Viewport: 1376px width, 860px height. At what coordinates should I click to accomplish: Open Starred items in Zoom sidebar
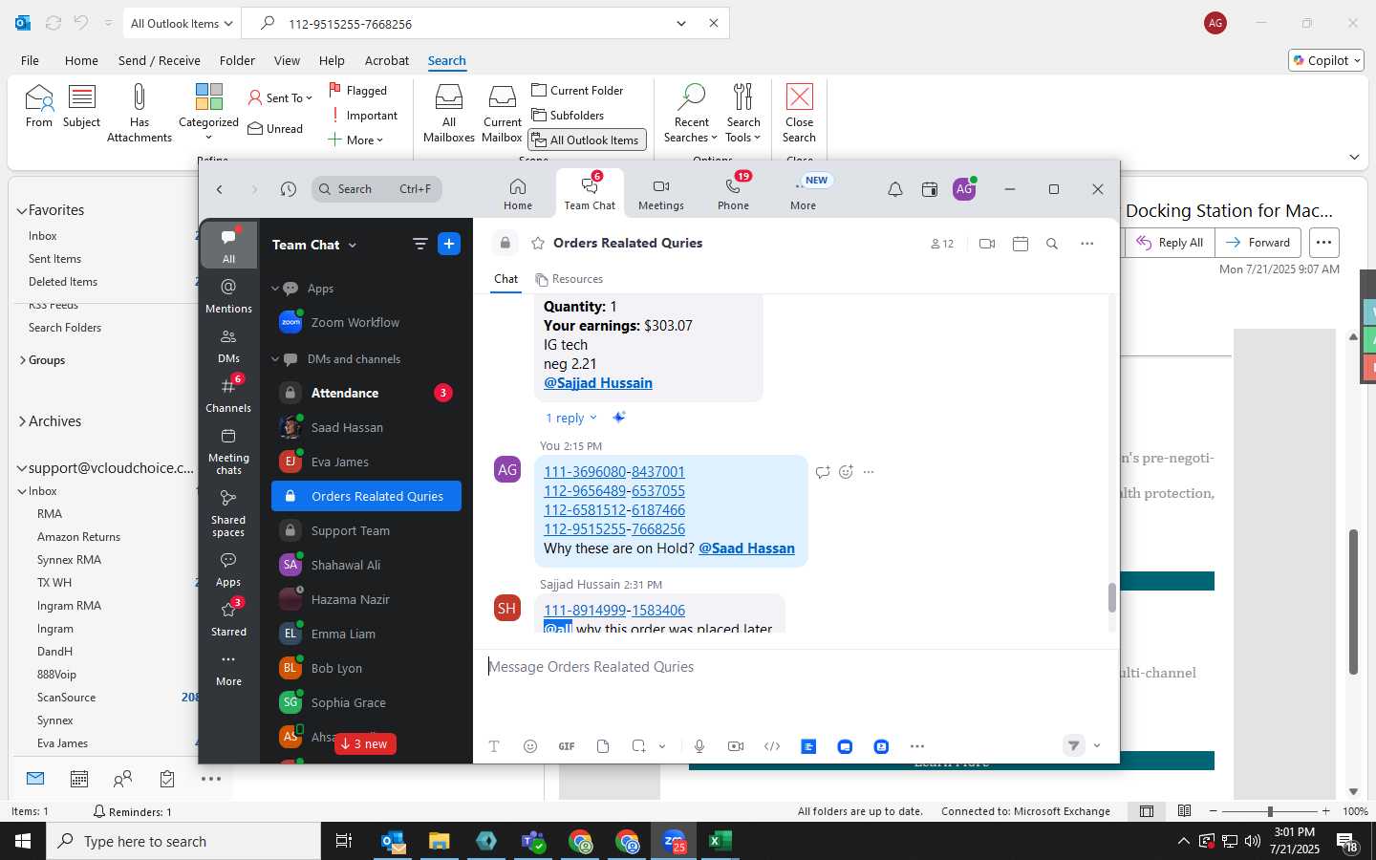[228, 618]
